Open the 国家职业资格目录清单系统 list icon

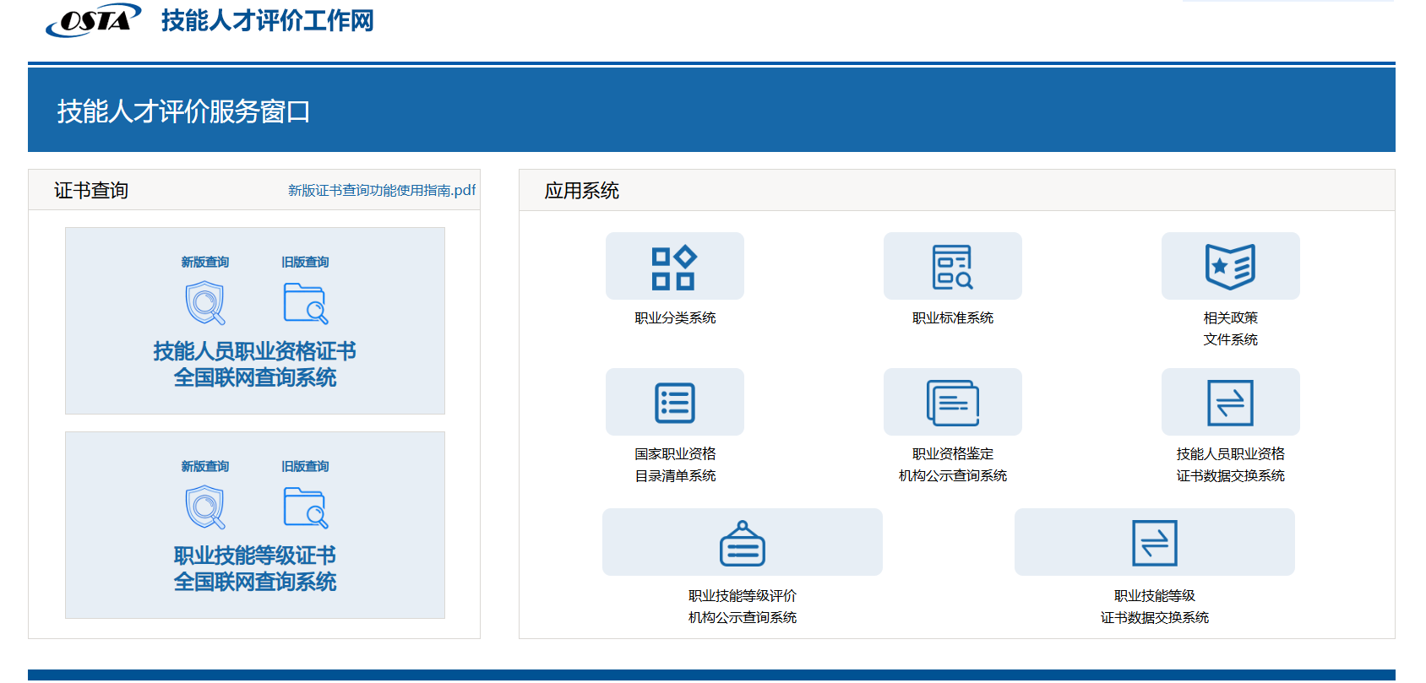674,402
